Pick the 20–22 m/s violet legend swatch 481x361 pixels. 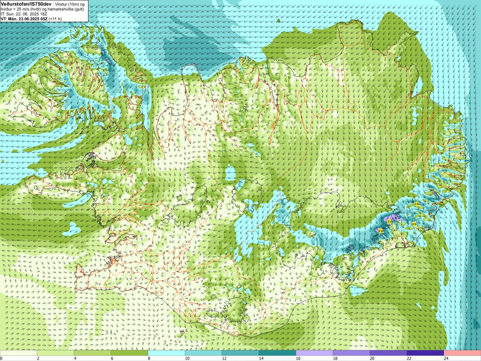click(x=389, y=353)
